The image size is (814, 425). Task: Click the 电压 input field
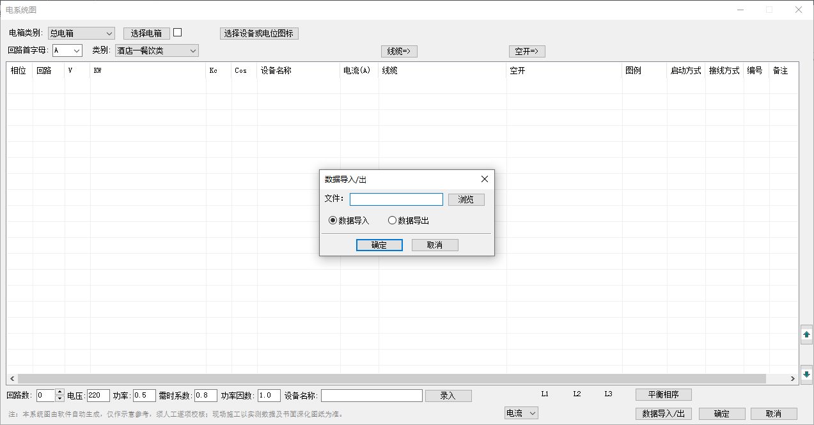98,396
